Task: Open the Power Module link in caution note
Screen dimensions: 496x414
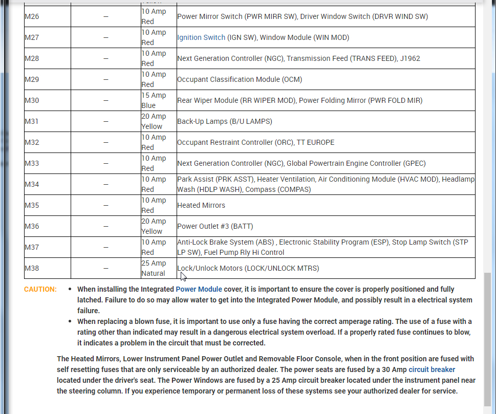Action: pos(199,289)
